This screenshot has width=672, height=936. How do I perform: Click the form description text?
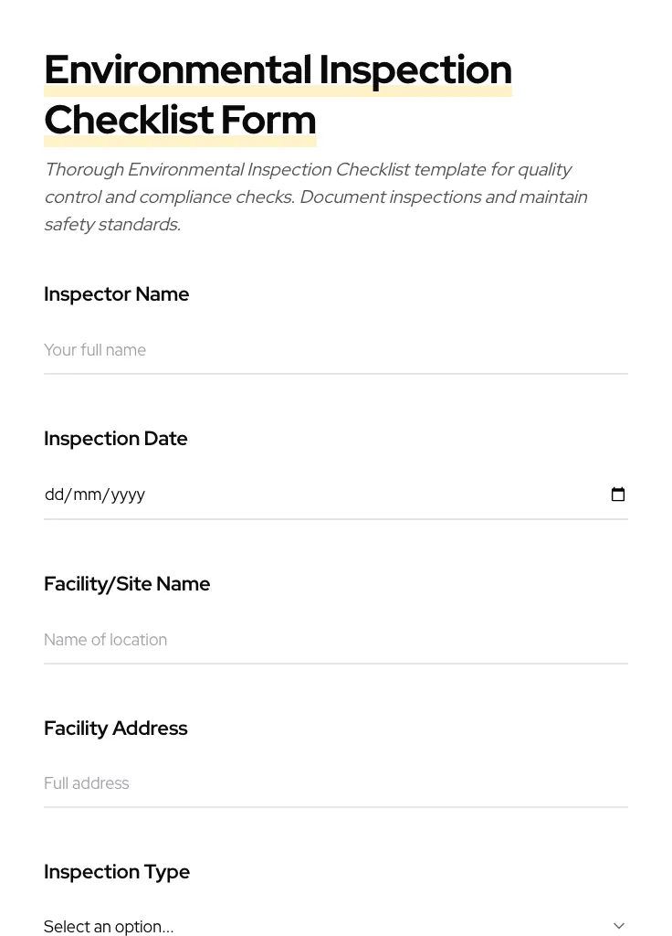316,196
